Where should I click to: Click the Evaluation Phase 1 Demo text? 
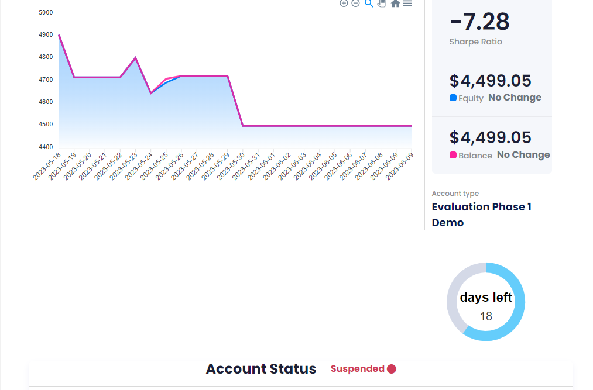tap(481, 215)
